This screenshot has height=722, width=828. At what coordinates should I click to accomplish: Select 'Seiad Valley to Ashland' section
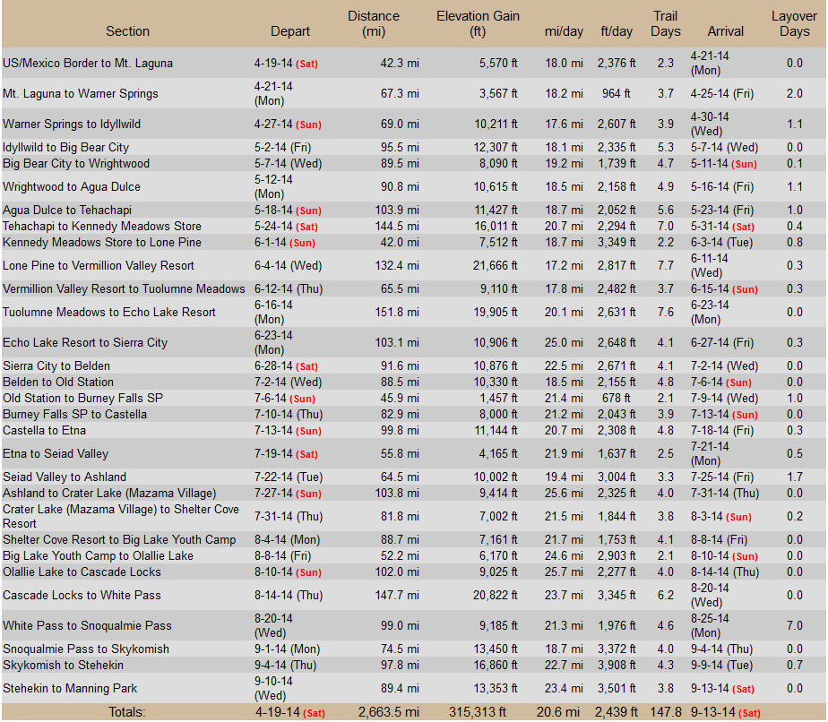point(65,477)
